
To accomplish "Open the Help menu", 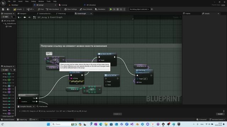I will (55, 1).
